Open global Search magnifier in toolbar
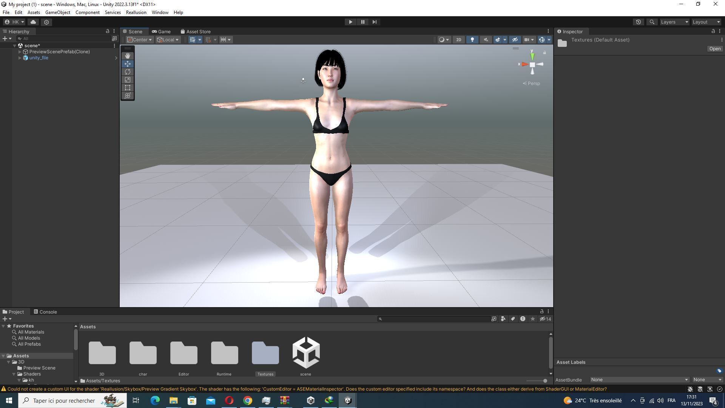The height and width of the screenshot is (408, 725). pyautogui.click(x=652, y=22)
